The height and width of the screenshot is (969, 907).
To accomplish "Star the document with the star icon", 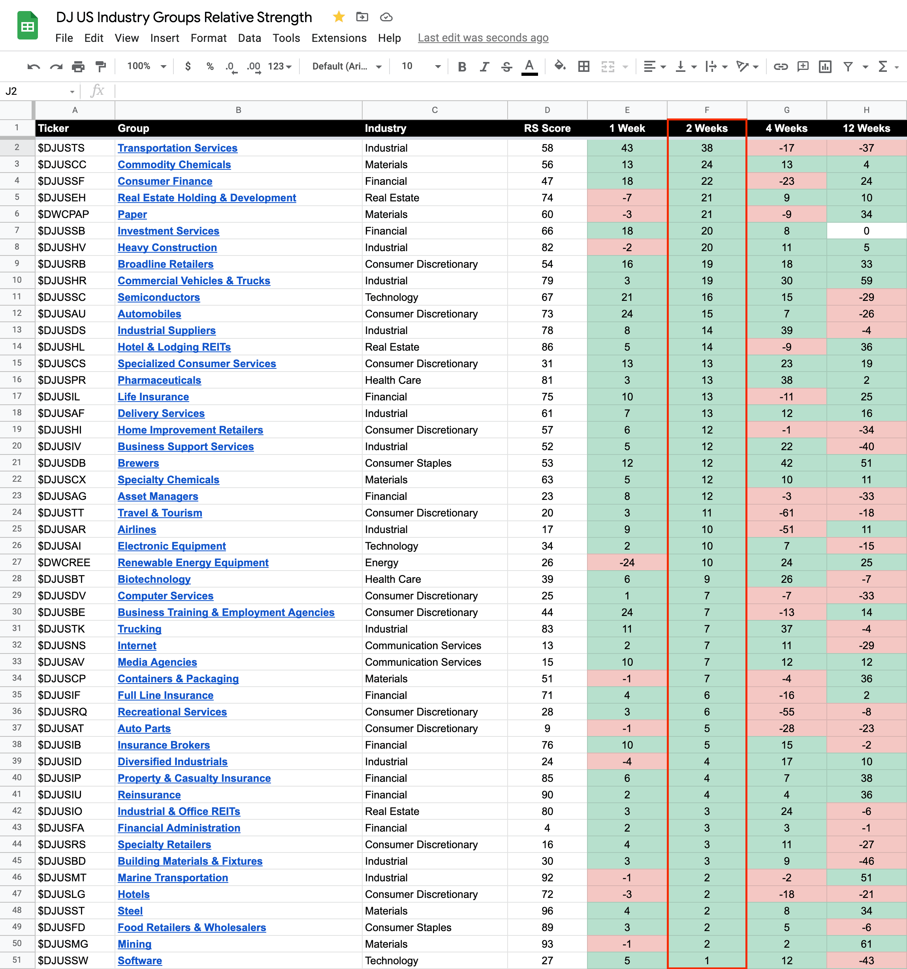I will 339,17.
